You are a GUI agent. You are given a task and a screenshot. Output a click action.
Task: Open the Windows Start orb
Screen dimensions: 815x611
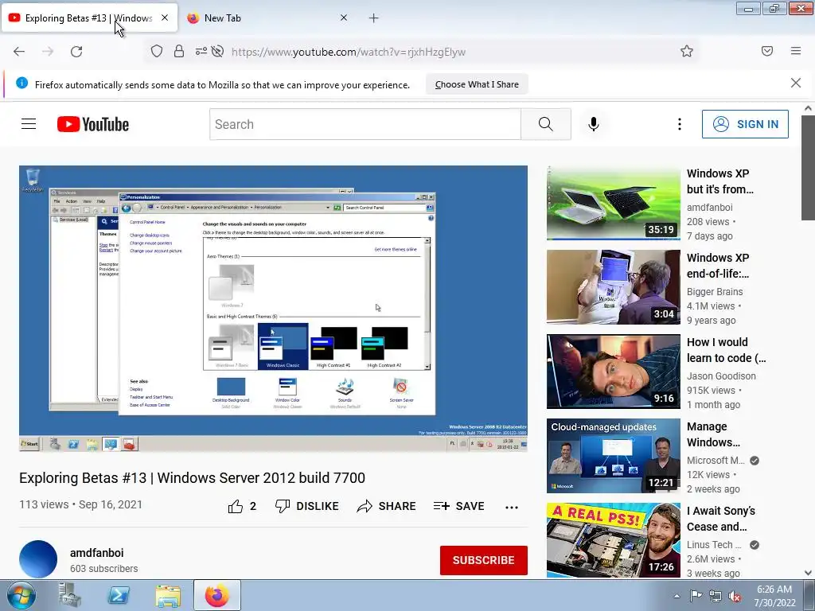[21, 595]
